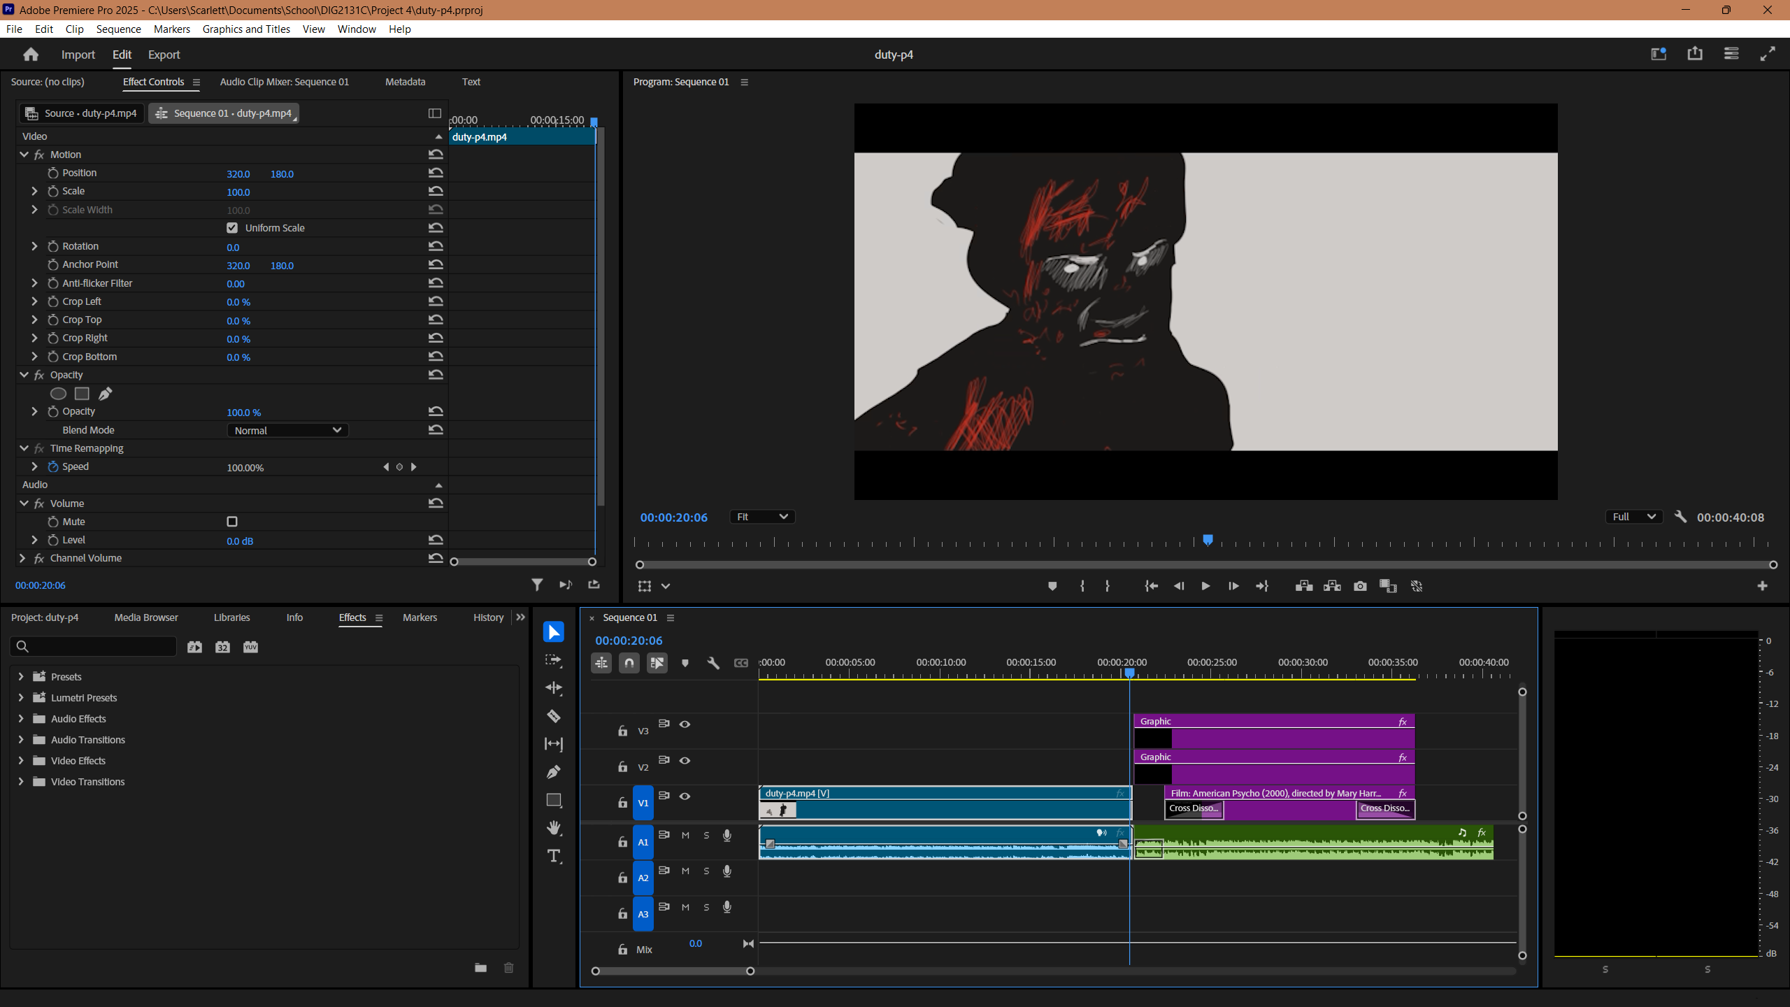Switch to Effect Controls tab
The height and width of the screenshot is (1007, 1790).
tap(151, 81)
